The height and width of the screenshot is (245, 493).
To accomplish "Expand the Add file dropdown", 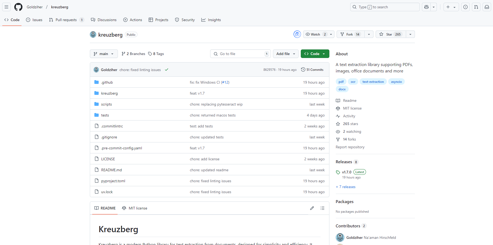I will [286, 54].
